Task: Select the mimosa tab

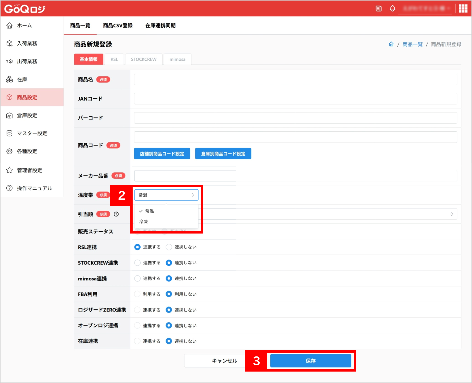Action: click(178, 59)
